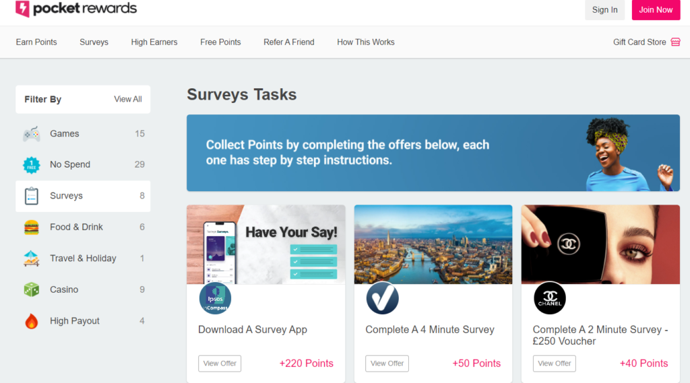
Task: Open the Refer A Friend page
Action: click(288, 42)
